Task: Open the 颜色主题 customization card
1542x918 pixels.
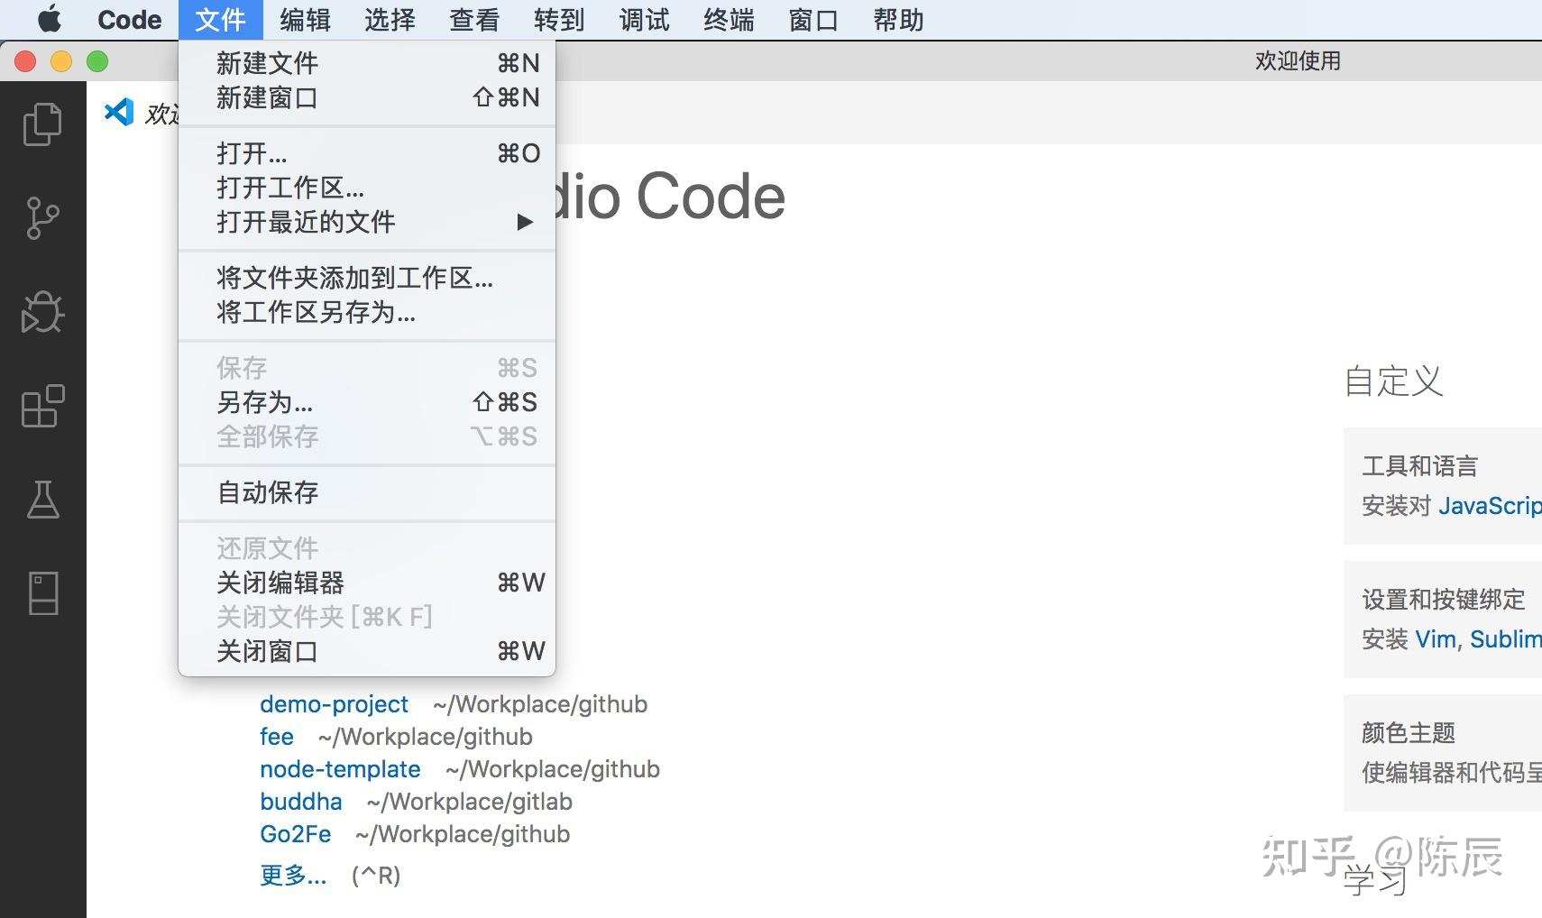Action: click(x=1443, y=753)
